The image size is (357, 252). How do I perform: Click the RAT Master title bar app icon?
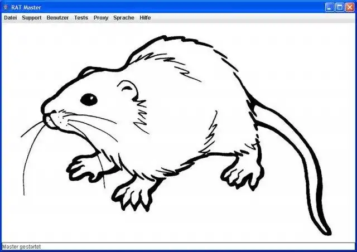[x=6, y=7]
